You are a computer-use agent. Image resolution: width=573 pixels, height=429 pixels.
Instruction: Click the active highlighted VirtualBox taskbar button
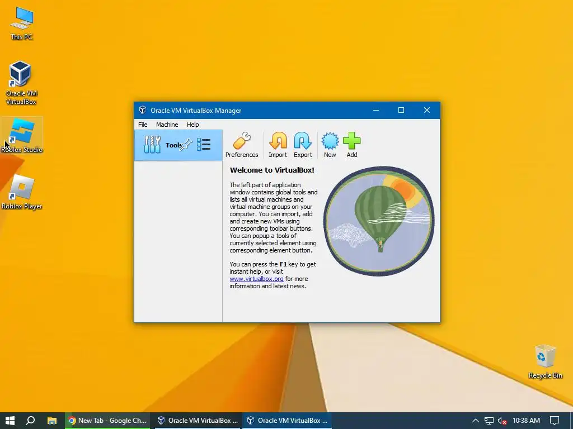[287, 421]
